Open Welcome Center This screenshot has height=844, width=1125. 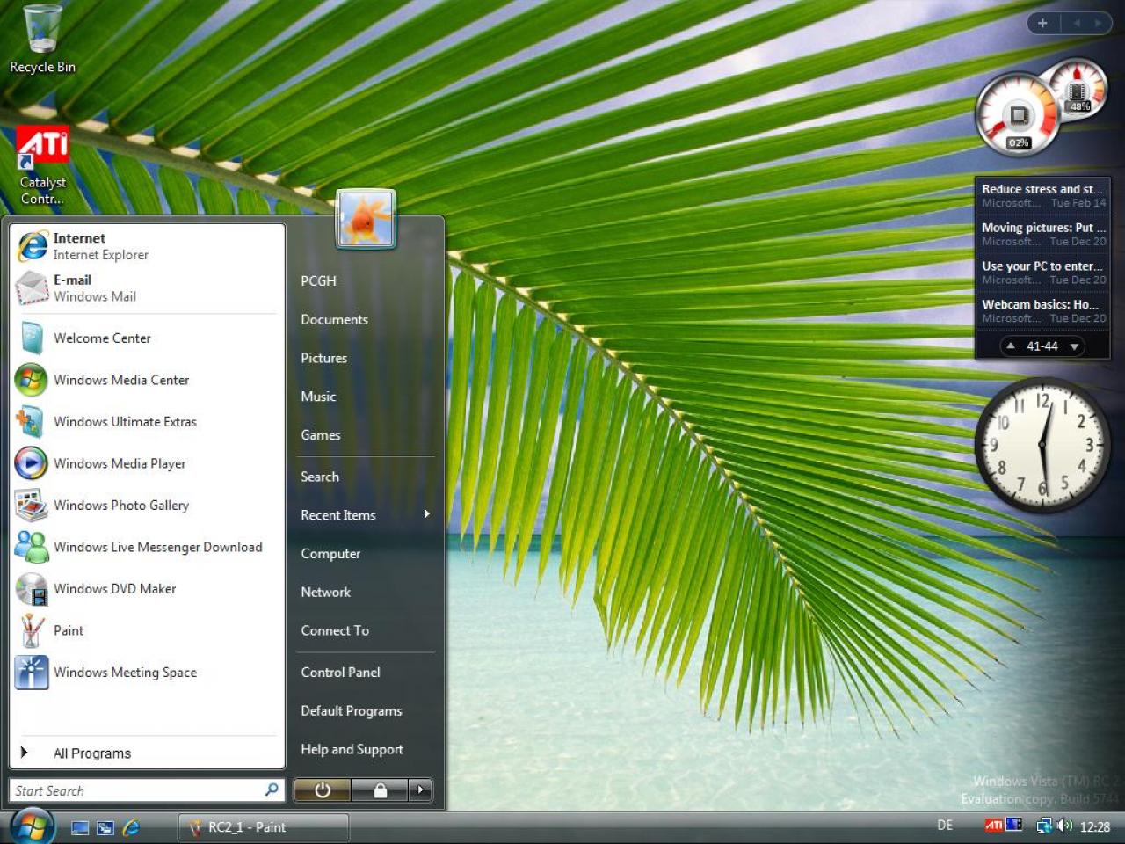tap(147, 338)
